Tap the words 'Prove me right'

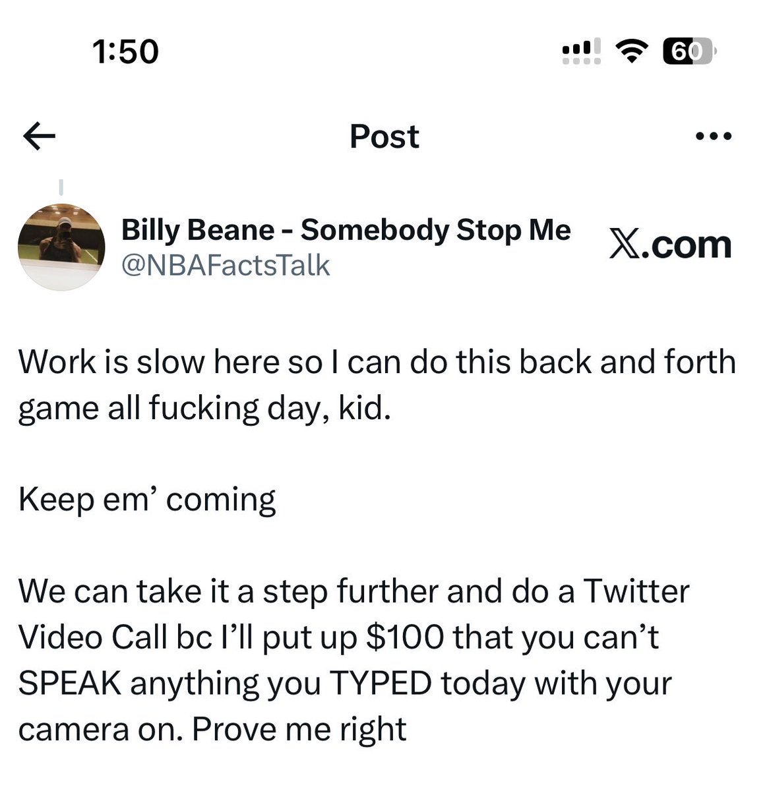299,729
